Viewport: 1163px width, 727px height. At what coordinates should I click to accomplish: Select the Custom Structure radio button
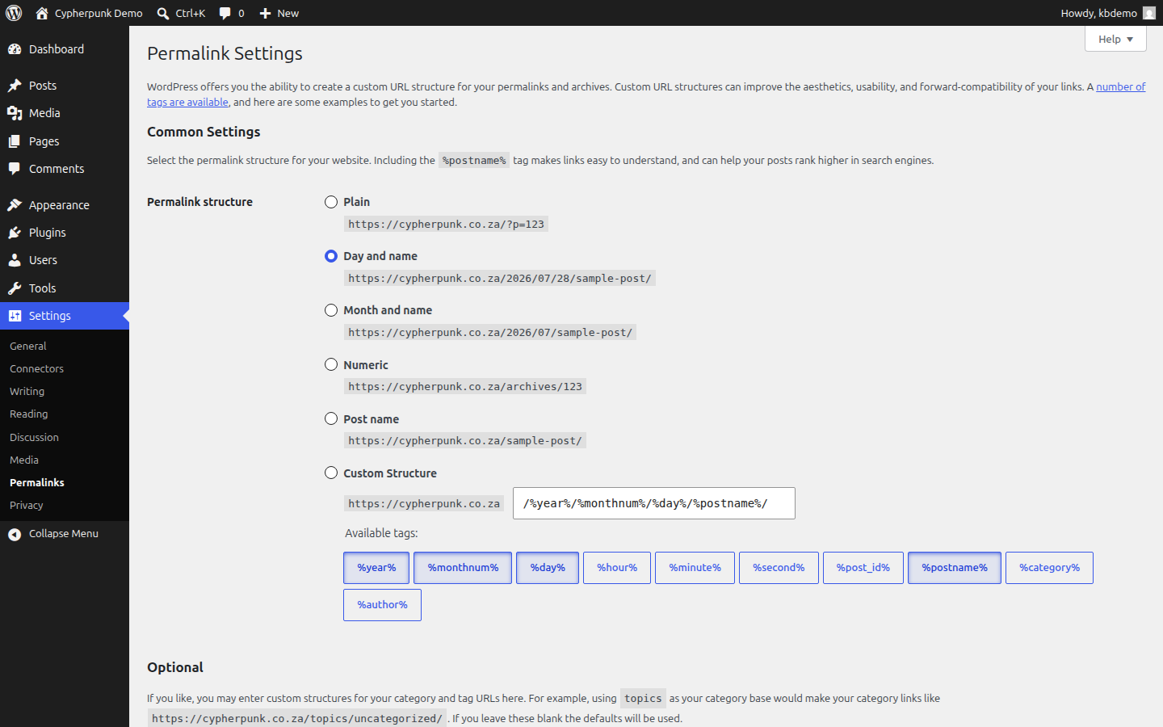[331, 473]
